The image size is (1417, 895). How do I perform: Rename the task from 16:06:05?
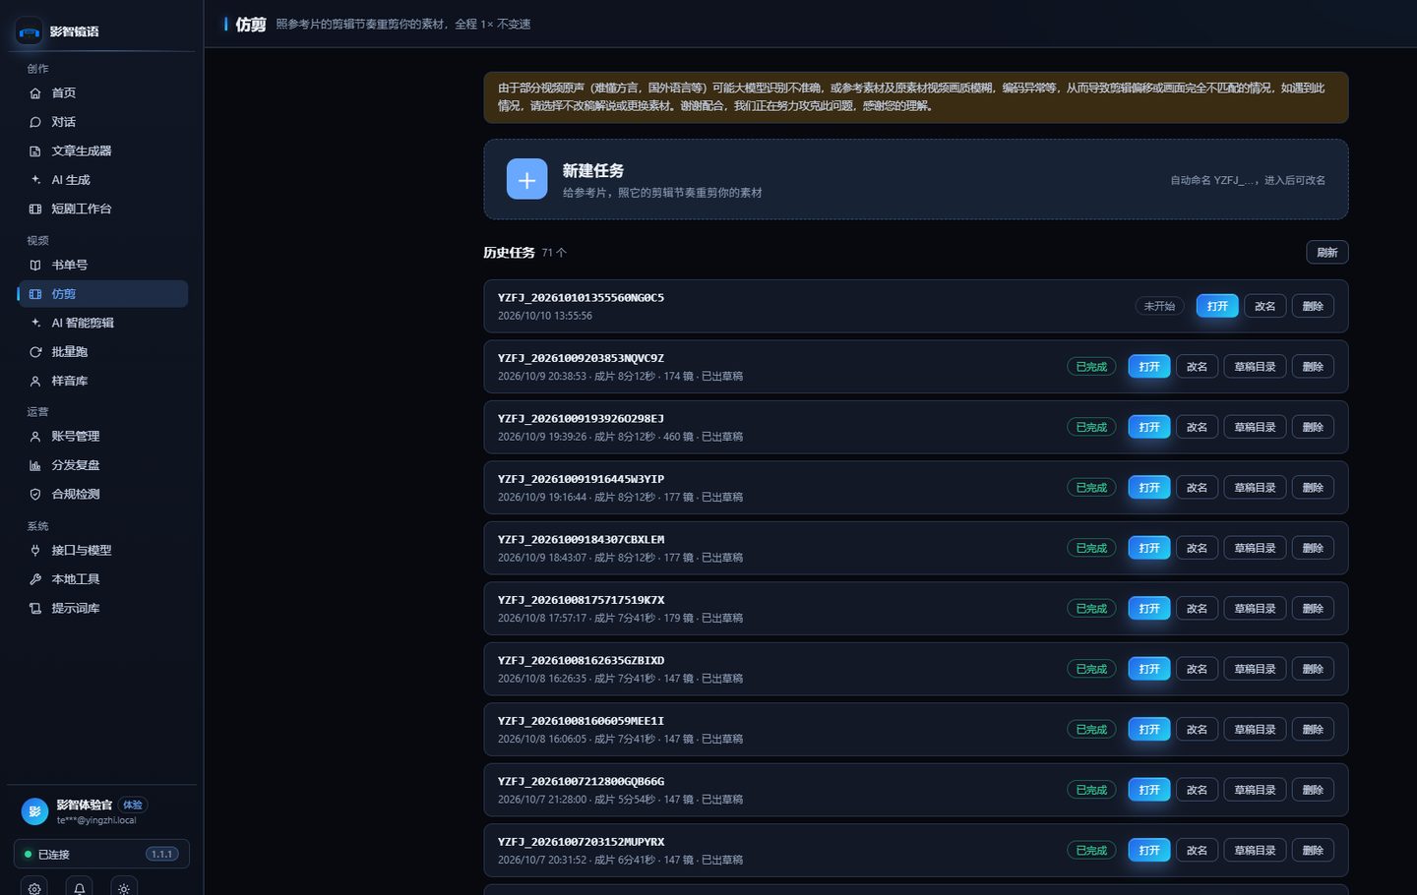click(1197, 730)
